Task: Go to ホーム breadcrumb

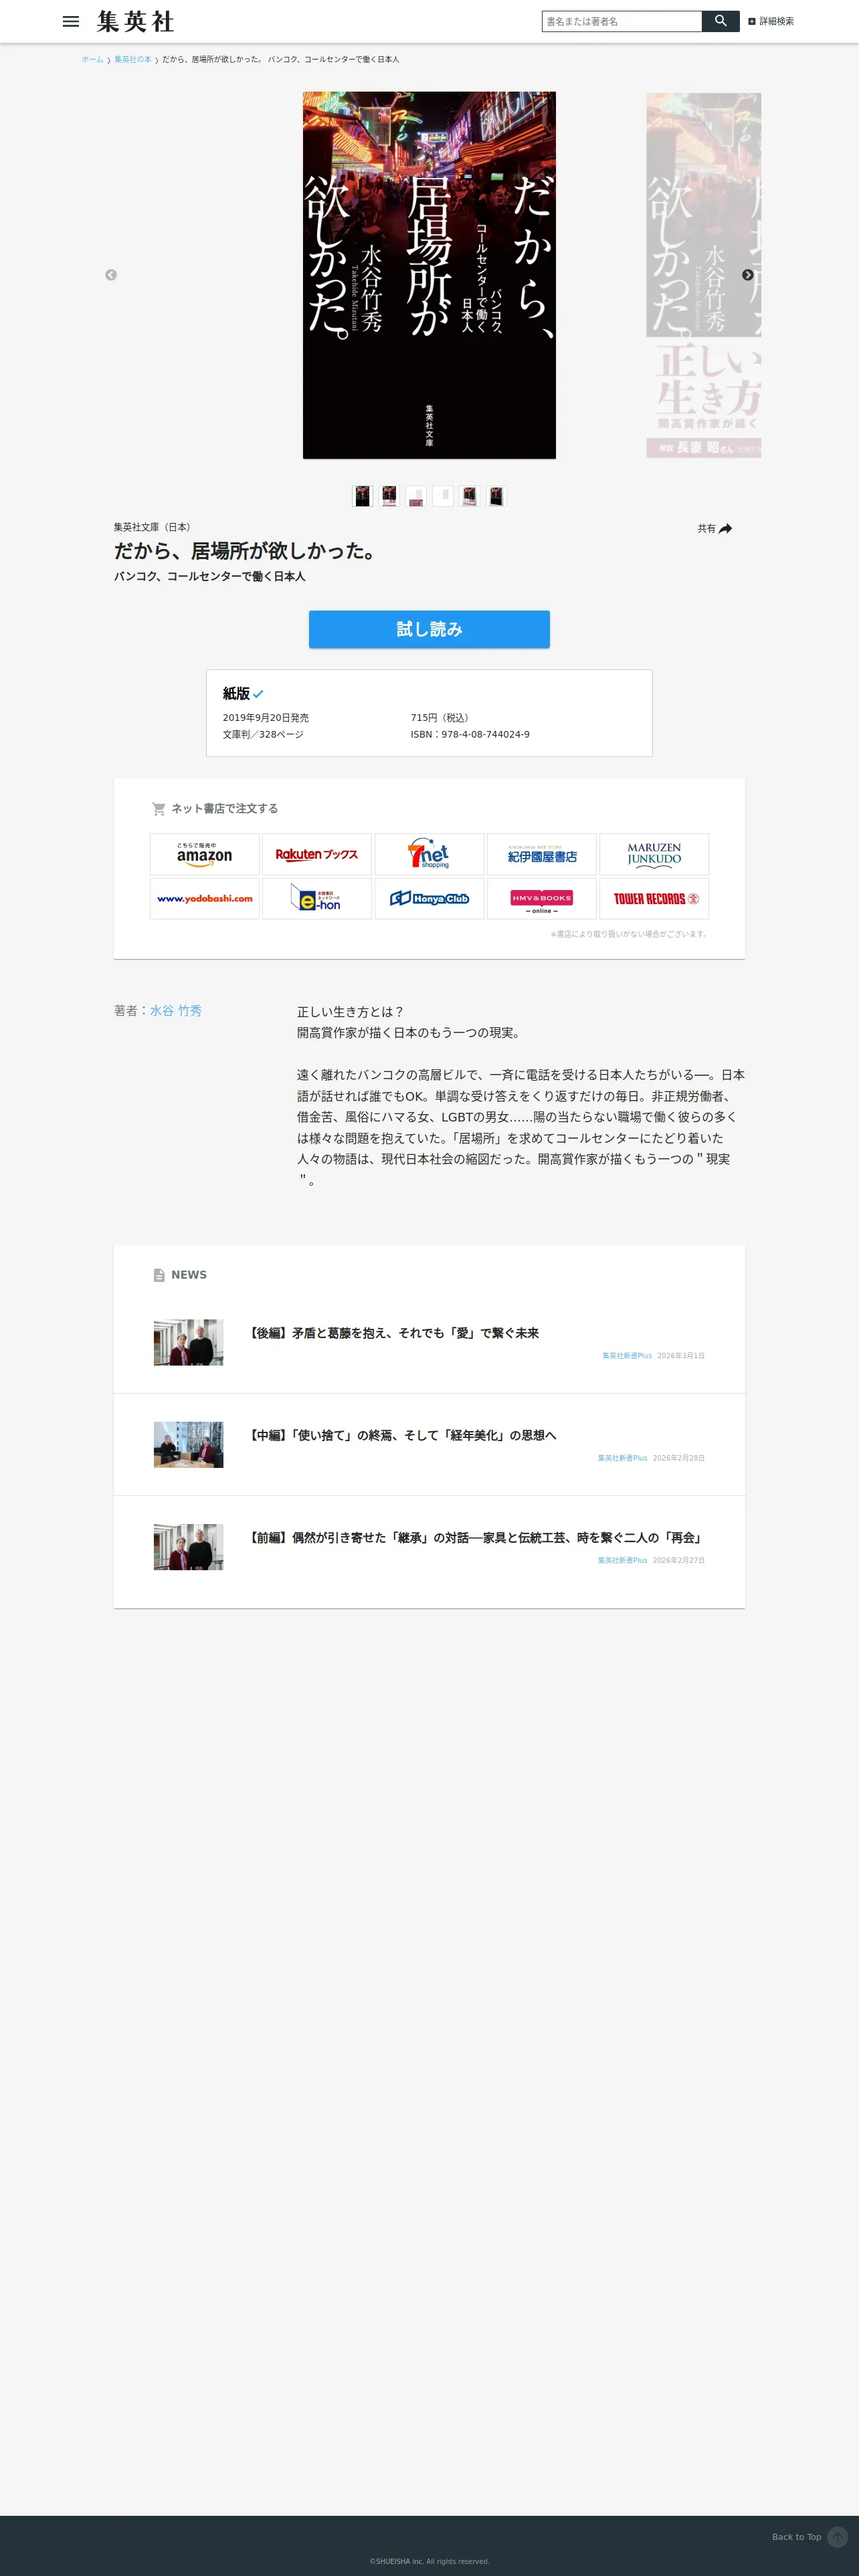Action: [93, 60]
